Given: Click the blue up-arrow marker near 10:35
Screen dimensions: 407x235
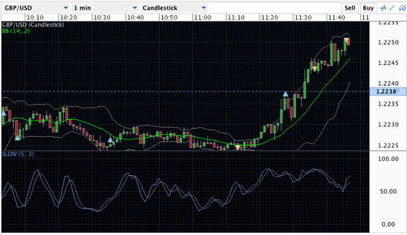Looking at the screenshot, I should point(110,140).
